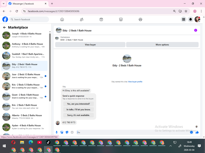Attach a photo to the message

pos(62,132)
